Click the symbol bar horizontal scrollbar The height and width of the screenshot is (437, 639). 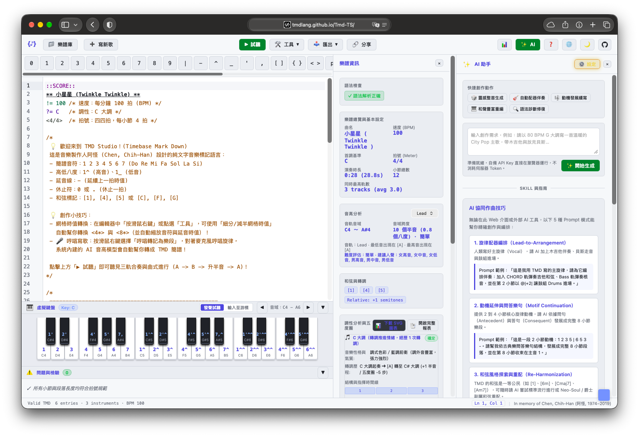click(x=123, y=74)
